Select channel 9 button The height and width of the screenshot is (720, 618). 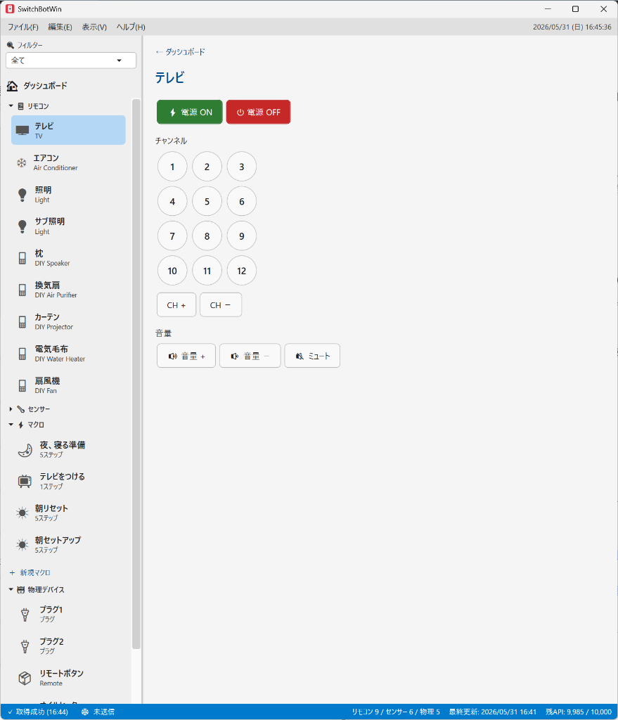[x=242, y=236]
